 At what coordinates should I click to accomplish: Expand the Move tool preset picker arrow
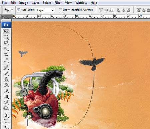pyautogui.click(x=12, y=10)
